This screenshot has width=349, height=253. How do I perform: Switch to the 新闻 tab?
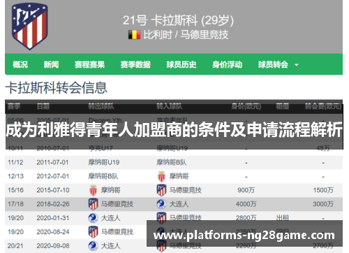point(51,64)
